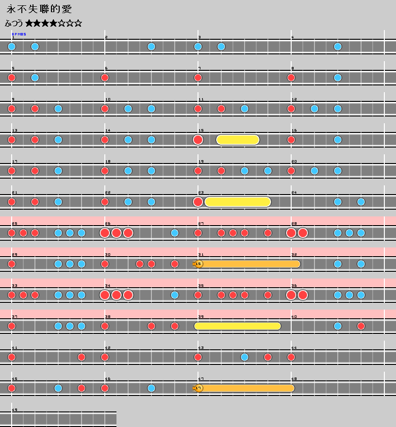Click the measure 25 number label
Viewport: 396px width, 427px height.
(x=14, y=223)
